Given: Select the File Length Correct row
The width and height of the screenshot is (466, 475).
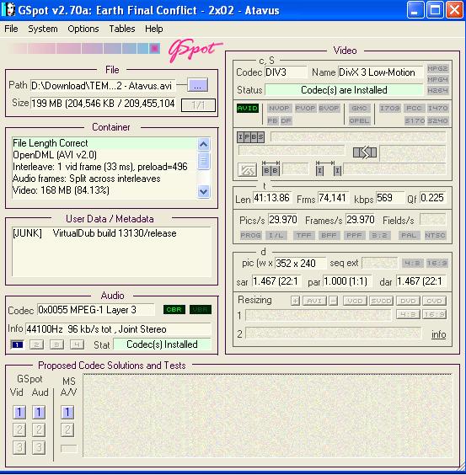Looking at the screenshot, I should coord(104,143).
